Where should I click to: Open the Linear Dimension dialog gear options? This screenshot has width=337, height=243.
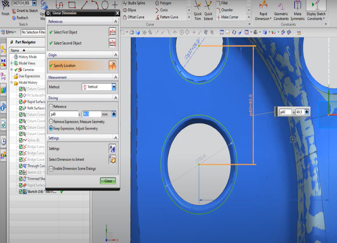(48, 13)
